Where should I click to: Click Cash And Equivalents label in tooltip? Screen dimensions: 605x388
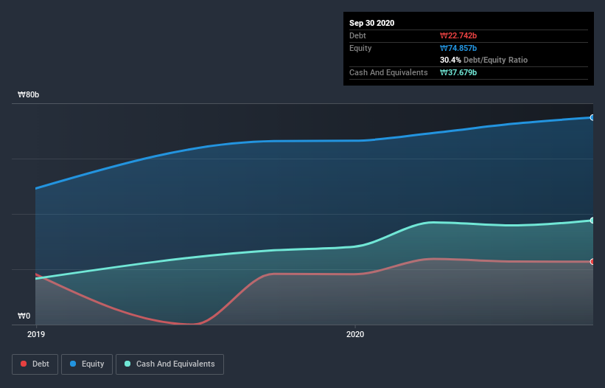pyautogui.click(x=388, y=72)
